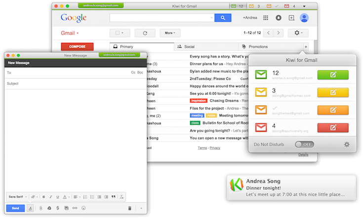Open the alignment dropdown

coord(77,197)
